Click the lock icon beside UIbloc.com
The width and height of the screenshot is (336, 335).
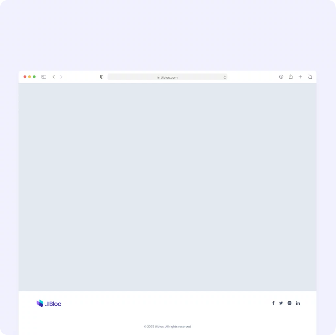(158, 77)
